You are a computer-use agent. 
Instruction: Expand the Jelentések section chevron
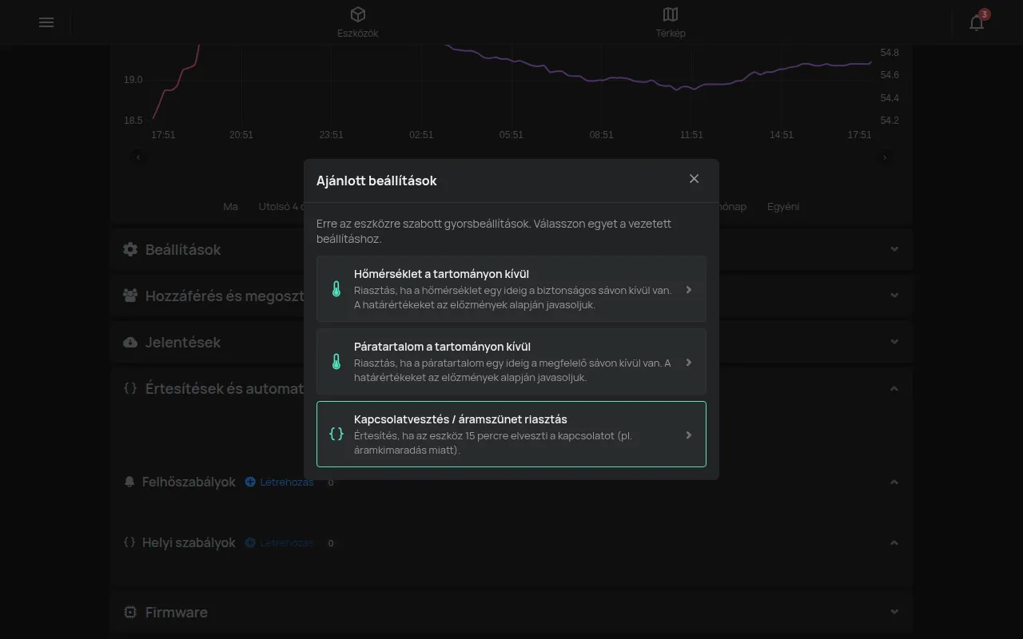point(894,342)
